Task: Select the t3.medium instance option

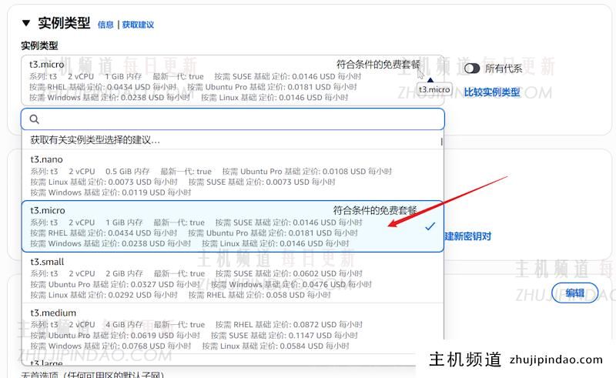Action: 233,329
